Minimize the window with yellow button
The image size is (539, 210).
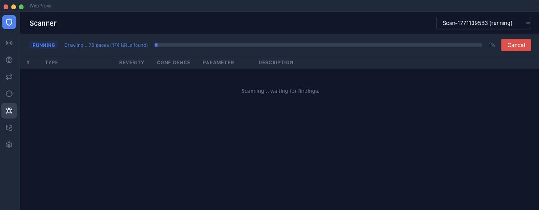tap(13, 7)
